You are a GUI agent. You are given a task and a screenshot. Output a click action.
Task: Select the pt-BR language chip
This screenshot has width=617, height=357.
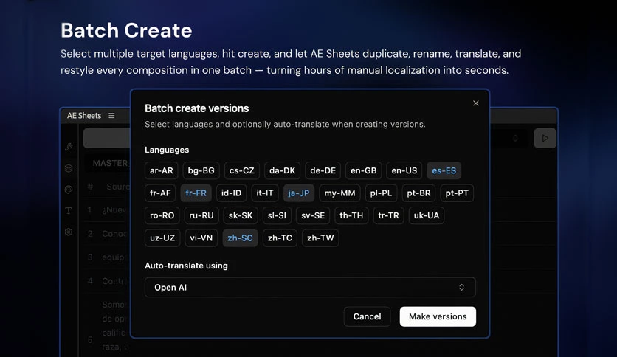point(418,193)
